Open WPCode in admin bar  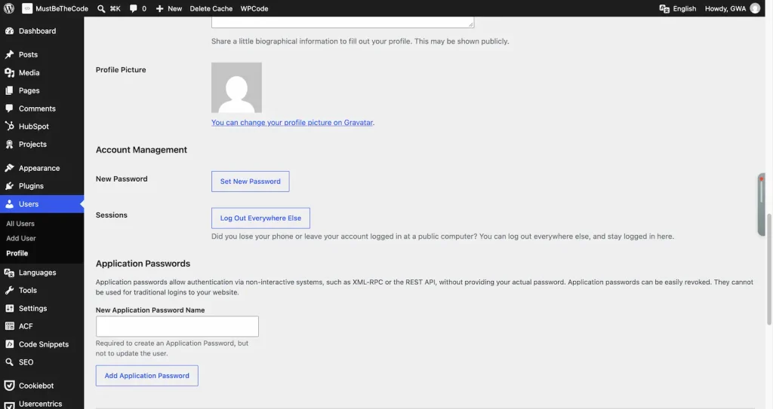point(254,8)
